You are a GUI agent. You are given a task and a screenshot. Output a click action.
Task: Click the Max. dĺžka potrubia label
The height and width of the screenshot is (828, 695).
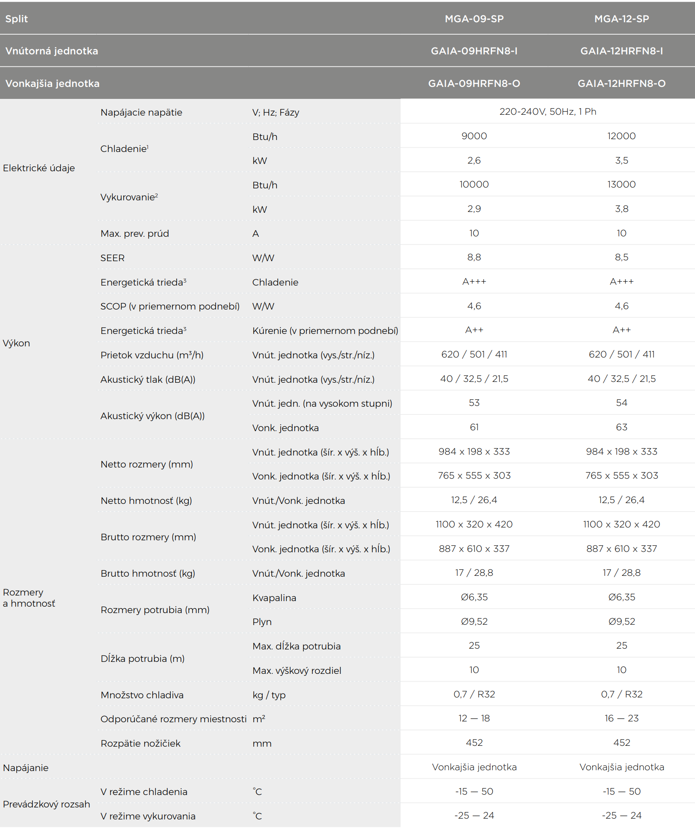click(x=297, y=646)
